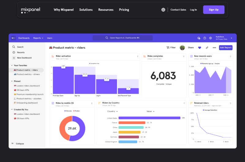Click the New rewards users report icon
Screen dimensions: 245x162
(191, 56)
